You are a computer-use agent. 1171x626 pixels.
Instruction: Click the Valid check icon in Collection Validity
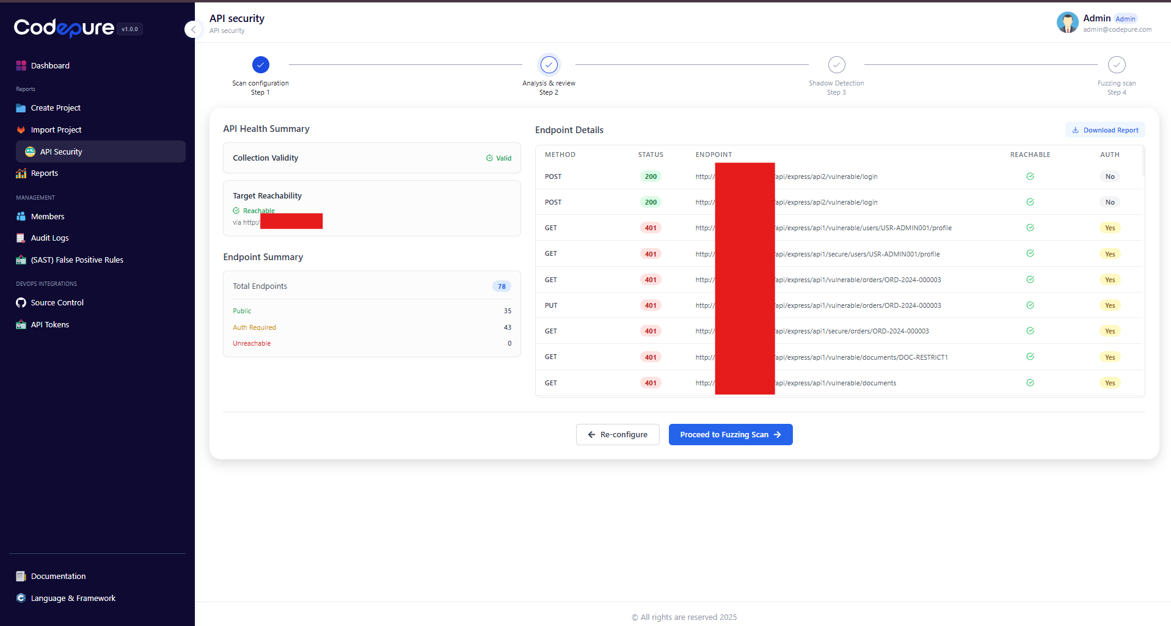pos(489,158)
